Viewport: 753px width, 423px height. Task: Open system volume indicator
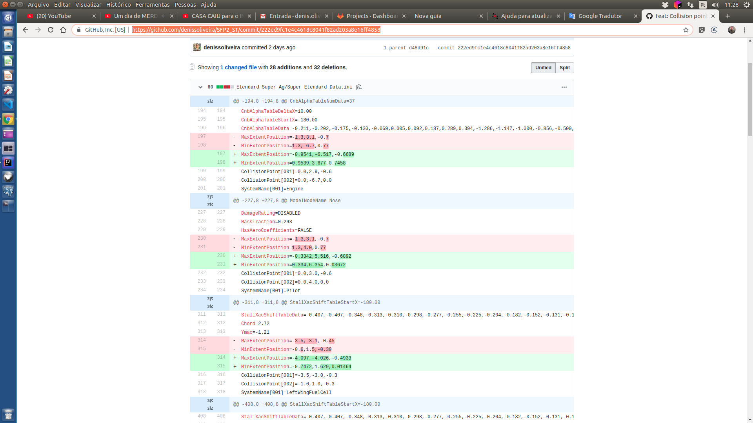tap(715, 5)
